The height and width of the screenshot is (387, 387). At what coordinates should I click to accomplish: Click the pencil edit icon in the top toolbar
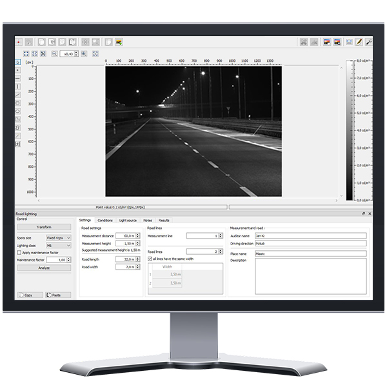point(359,42)
